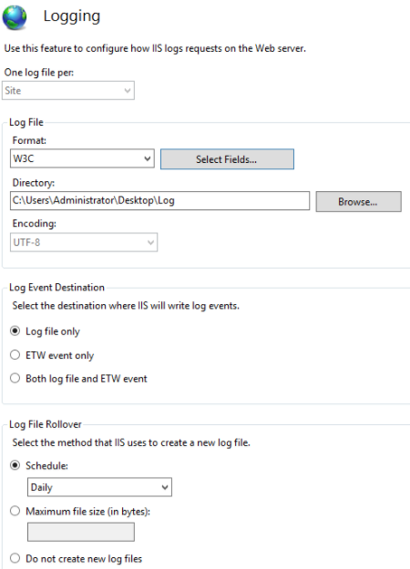Screen dimensions: 410x569
Task: Click the Log Event Destination group label
Action: pos(56,288)
